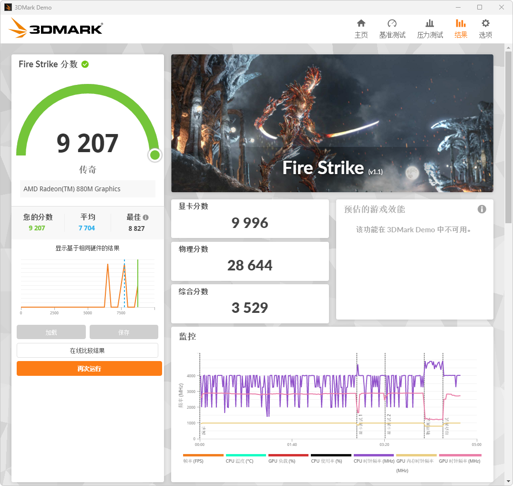Open the 主页 home tab
Viewport: 513px width, 486px height.
coord(361,29)
